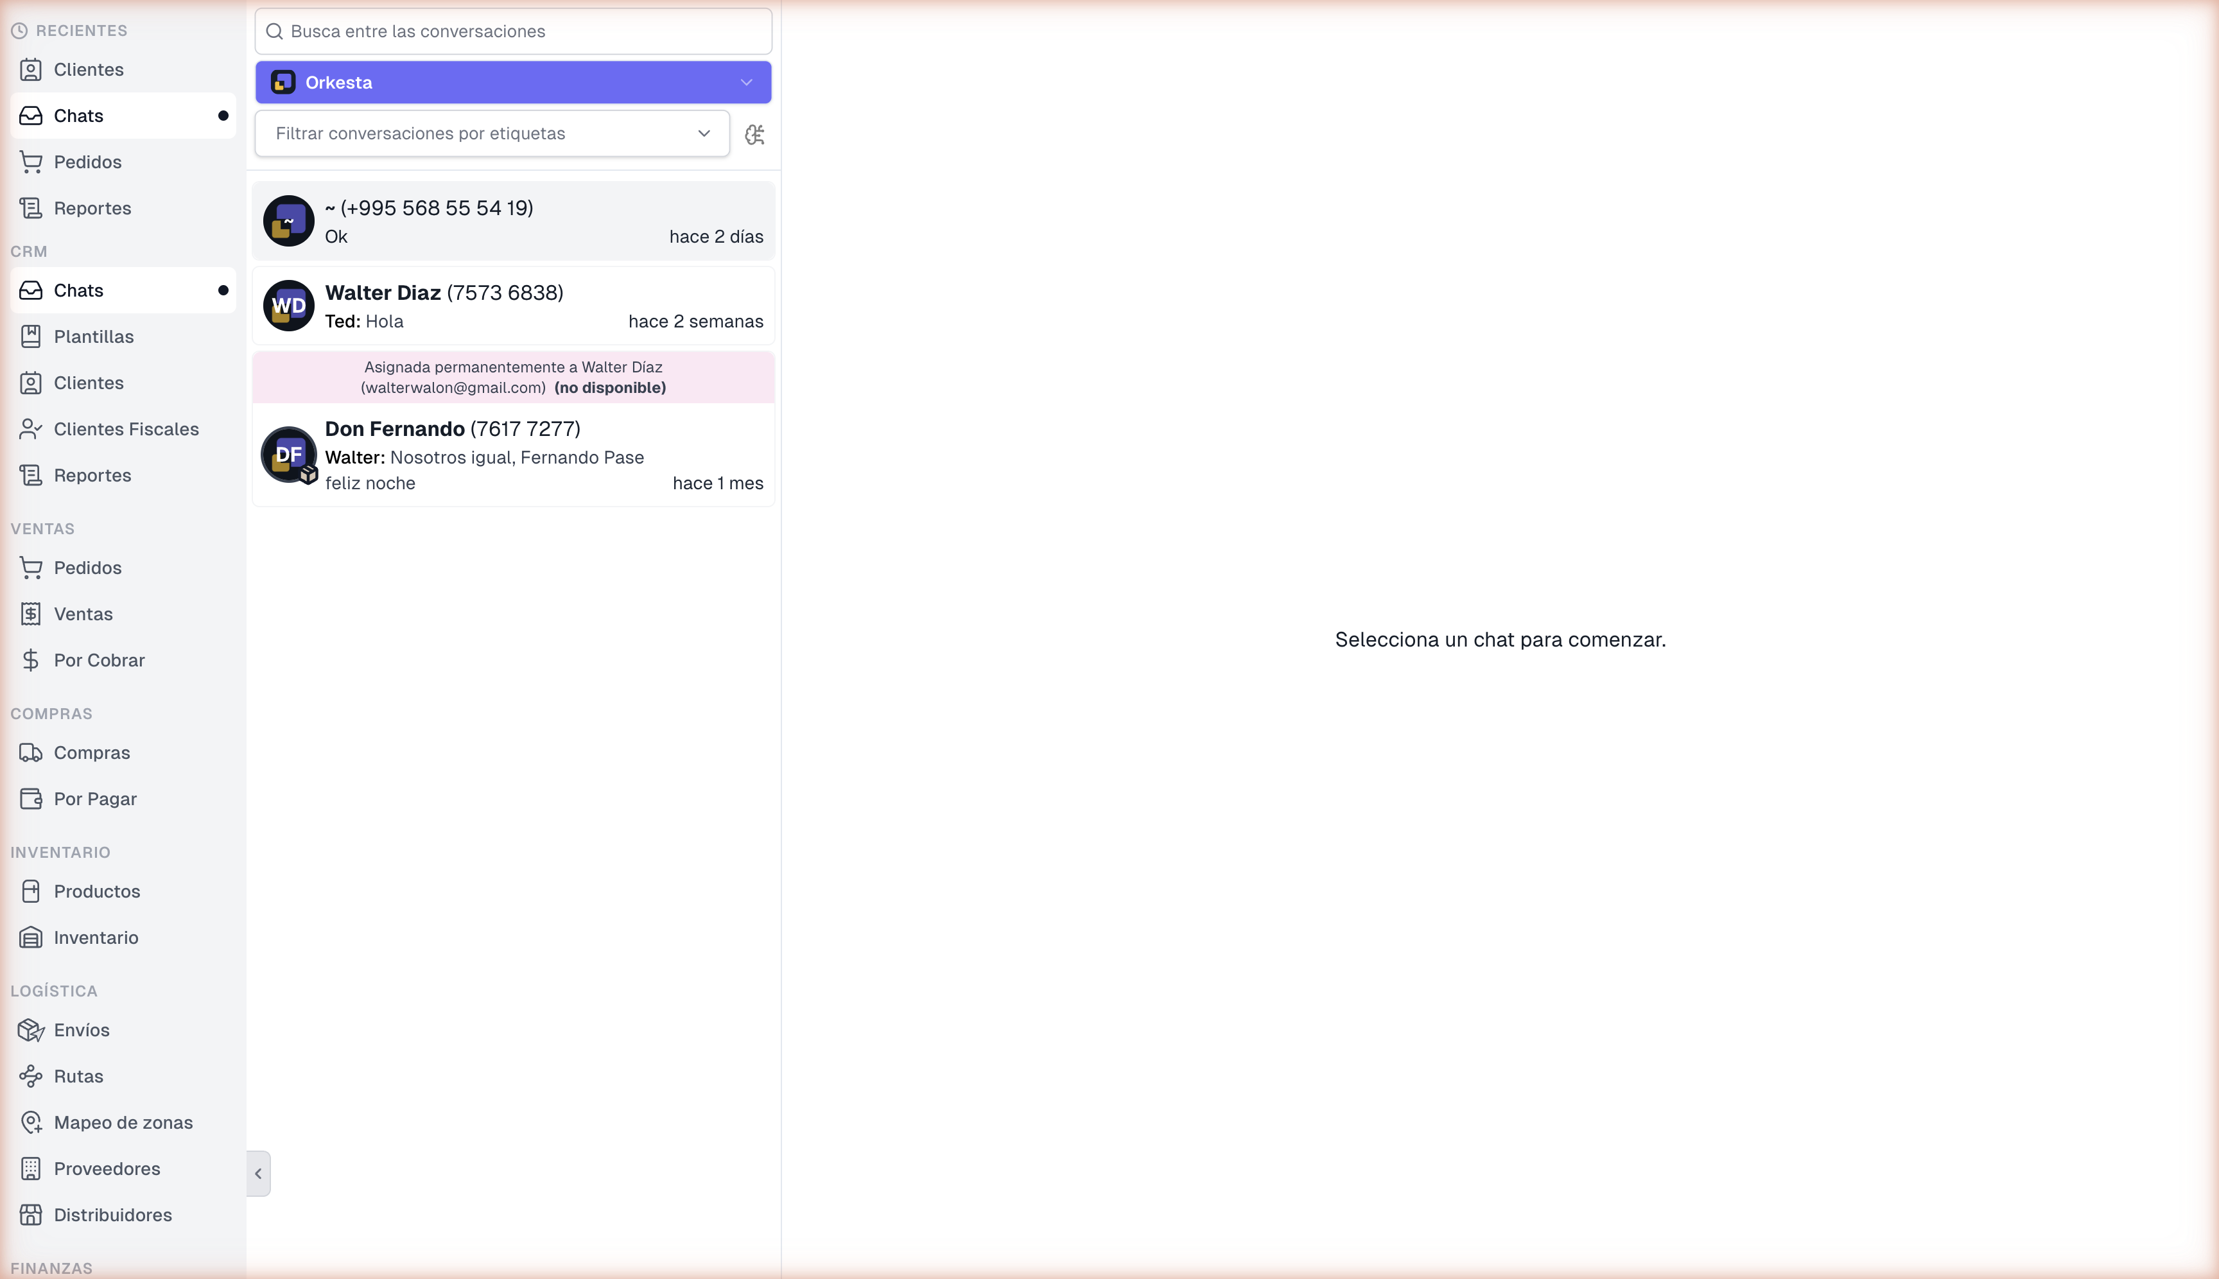Click the AI brain icon next to the tag filter

[x=754, y=134]
